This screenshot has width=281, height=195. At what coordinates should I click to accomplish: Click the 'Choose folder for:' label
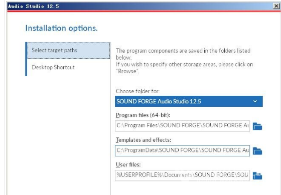[137, 91]
